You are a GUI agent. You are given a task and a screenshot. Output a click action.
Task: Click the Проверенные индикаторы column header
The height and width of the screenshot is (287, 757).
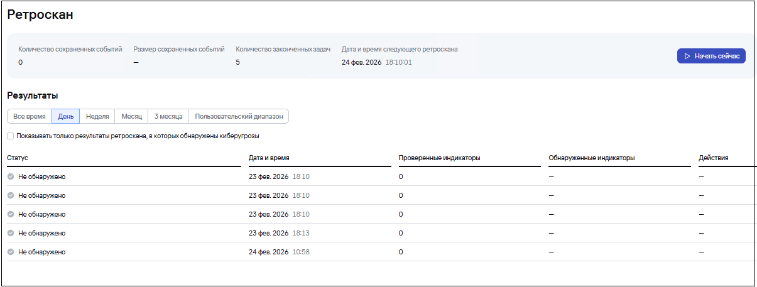coord(440,158)
